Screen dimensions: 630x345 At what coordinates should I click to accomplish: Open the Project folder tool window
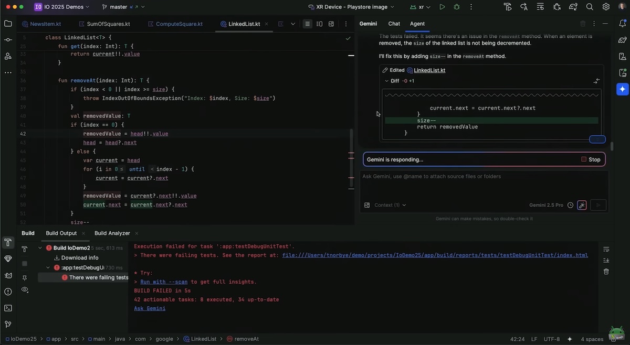coord(8,24)
